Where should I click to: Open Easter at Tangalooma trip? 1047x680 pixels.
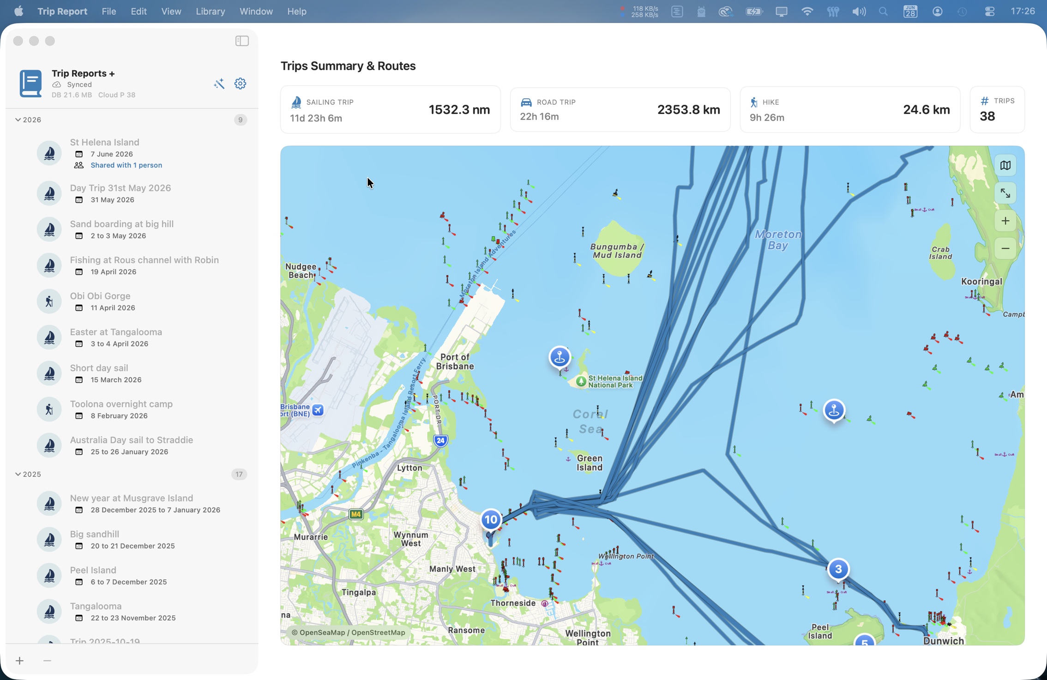[132, 337]
